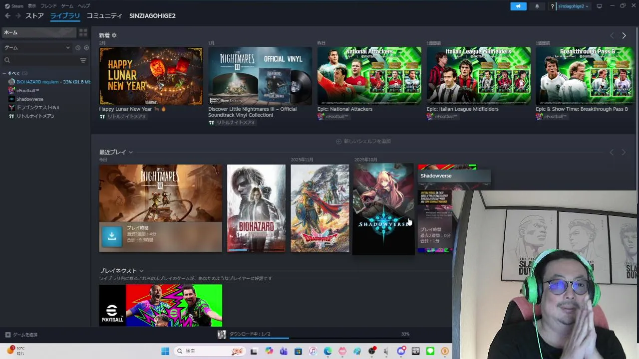Open the Dragon Quest game cover
639x359 pixels.
(320, 208)
